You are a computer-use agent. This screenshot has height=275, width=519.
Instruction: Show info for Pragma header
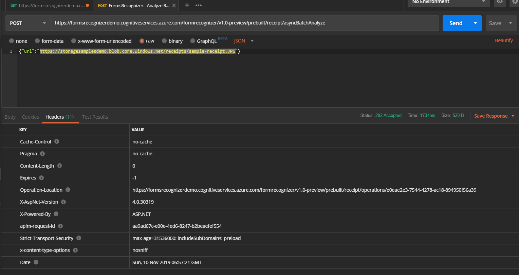pyautogui.click(x=42, y=154)
